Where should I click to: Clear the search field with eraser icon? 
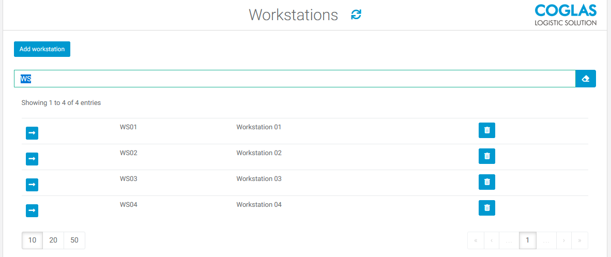pos(586,79)
